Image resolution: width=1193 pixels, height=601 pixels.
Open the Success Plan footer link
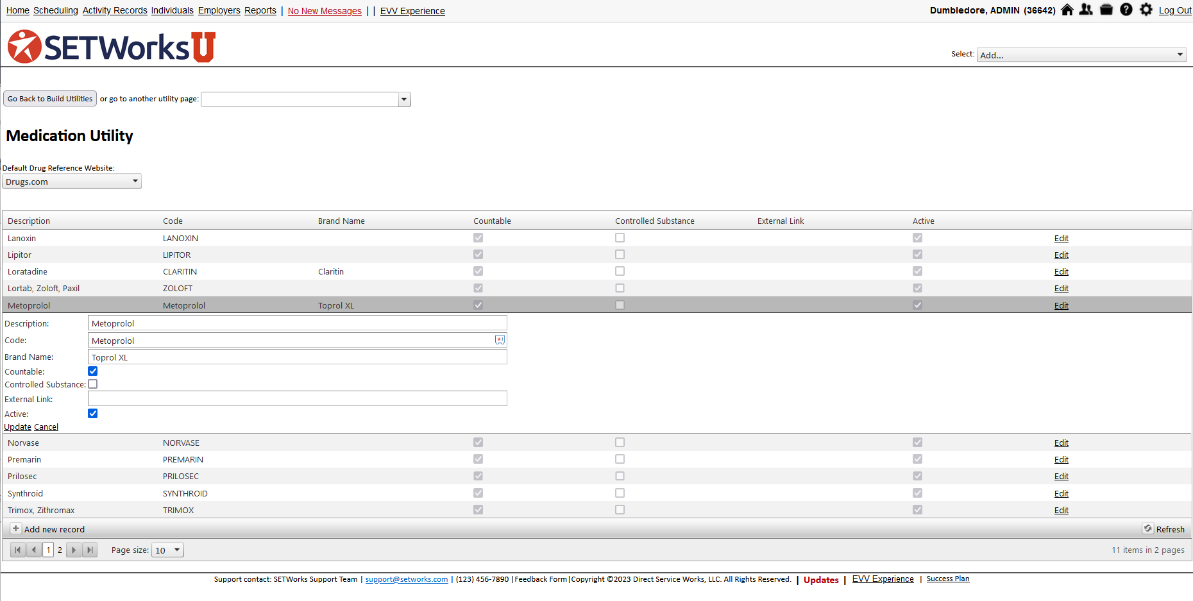[x=948, y=579]
